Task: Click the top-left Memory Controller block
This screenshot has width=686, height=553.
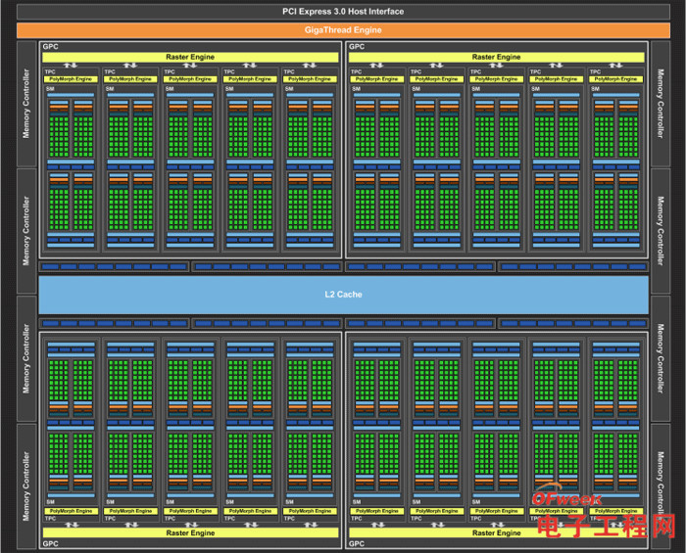Action: point(26,104)
